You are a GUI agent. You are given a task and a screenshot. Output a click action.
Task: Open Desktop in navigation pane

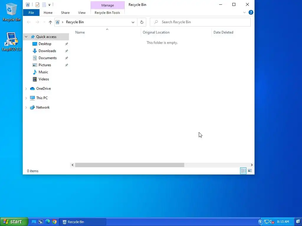point(45,44)
